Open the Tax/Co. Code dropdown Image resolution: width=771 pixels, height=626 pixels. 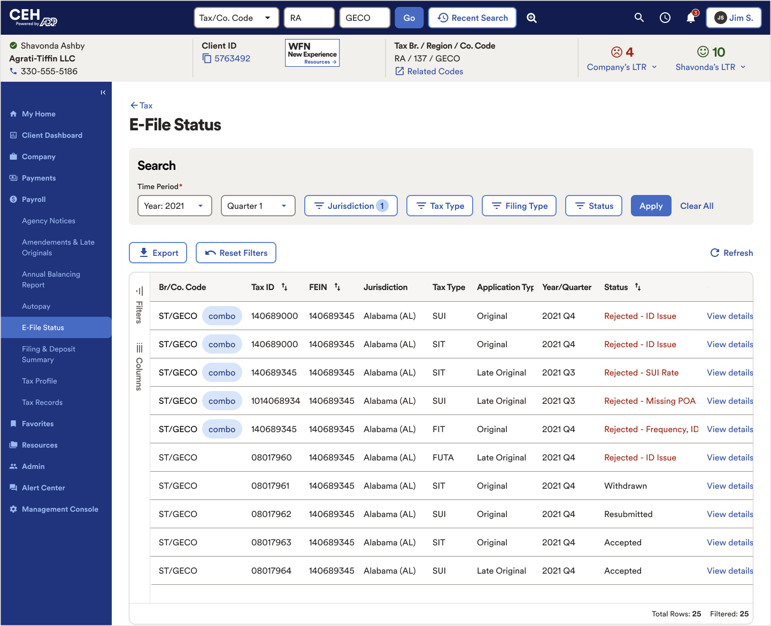point(236,18)
